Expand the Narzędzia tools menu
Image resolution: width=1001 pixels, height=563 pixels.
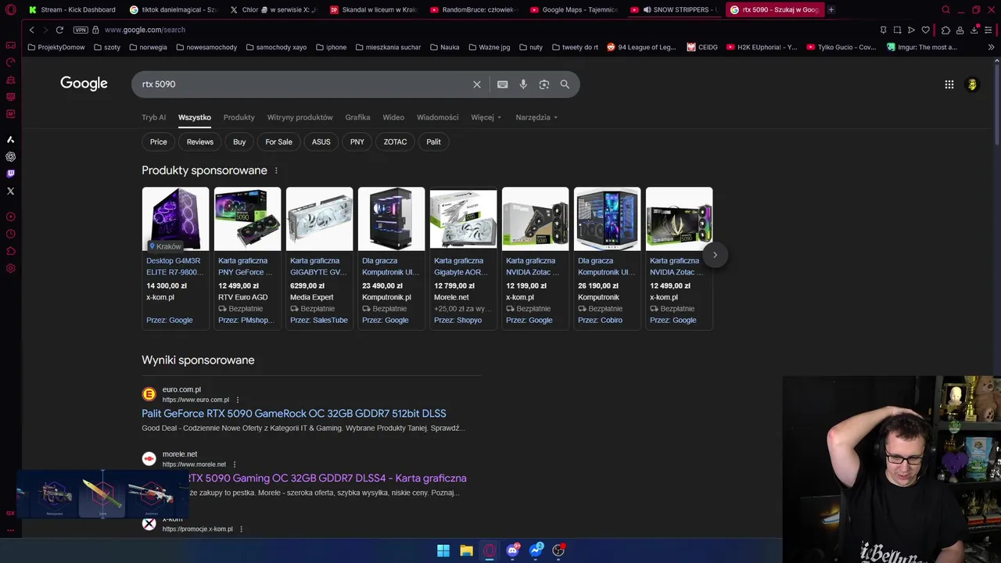click(536, 117)
